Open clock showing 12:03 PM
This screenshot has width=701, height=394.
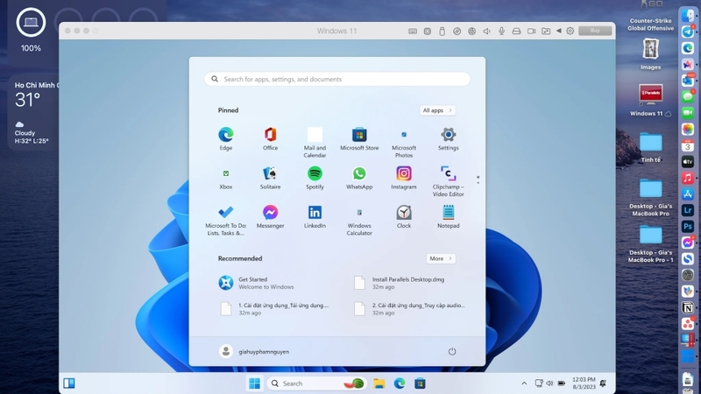[x=584, y=383]
